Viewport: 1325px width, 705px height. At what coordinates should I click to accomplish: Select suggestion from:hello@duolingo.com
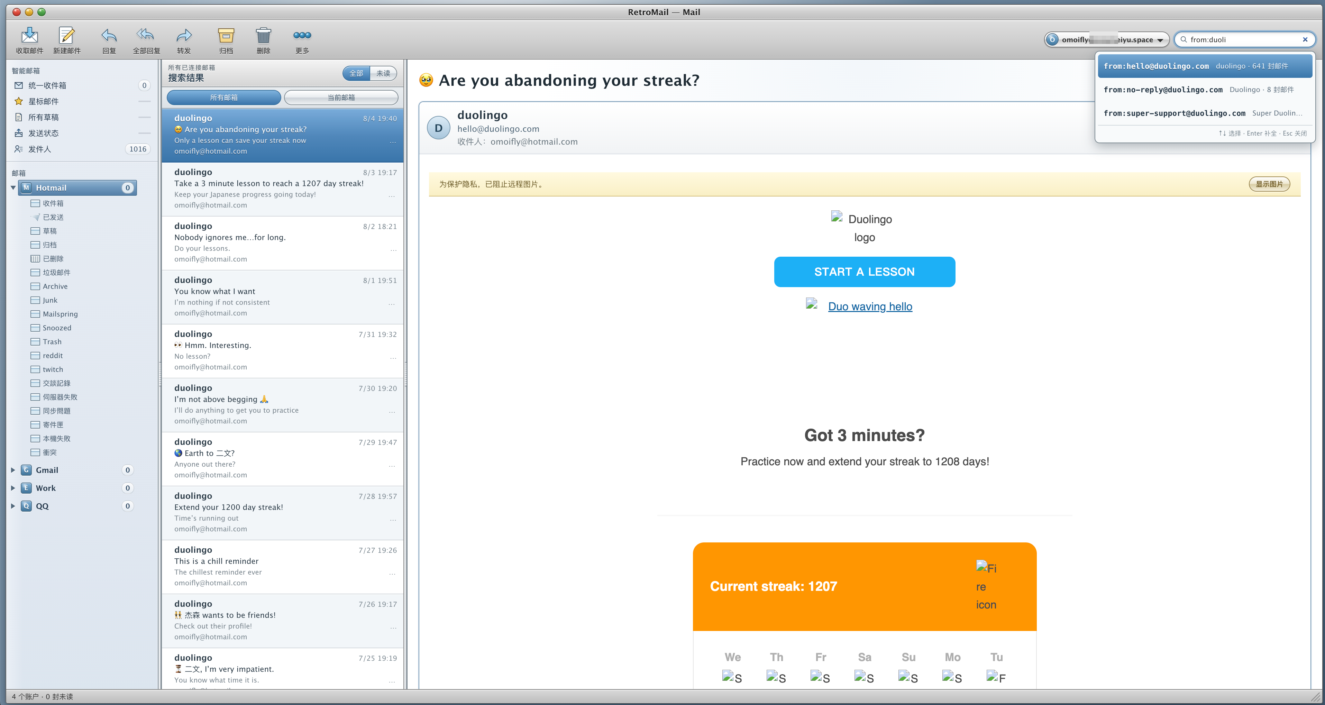tap(1205, 66)
